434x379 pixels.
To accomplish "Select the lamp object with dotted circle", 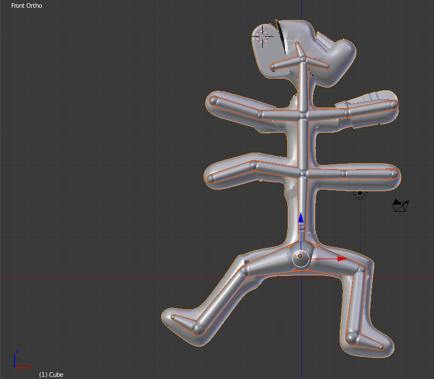I will point(360,193).
